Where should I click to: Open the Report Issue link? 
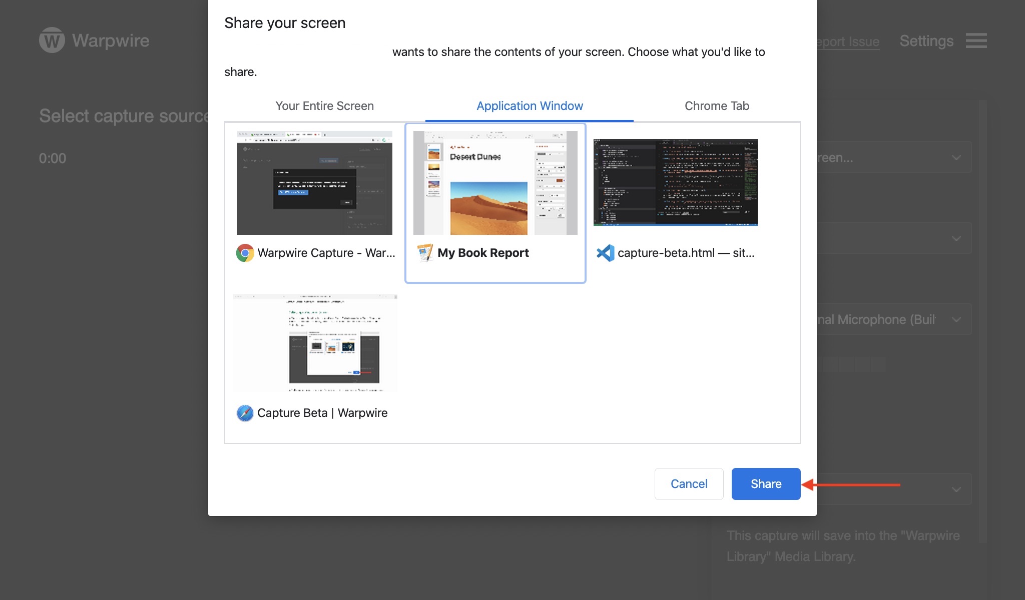tap(848, 41)
